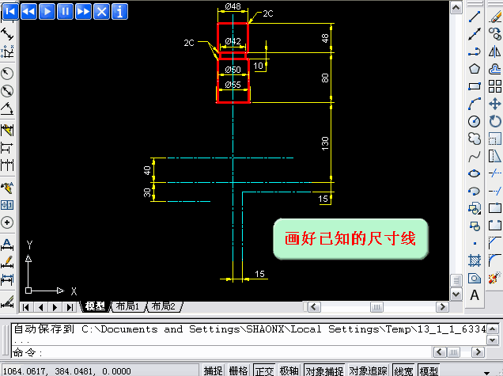Select the Erase tool
The height and width of the screenshot is (376, 503).
coord(495,17)
